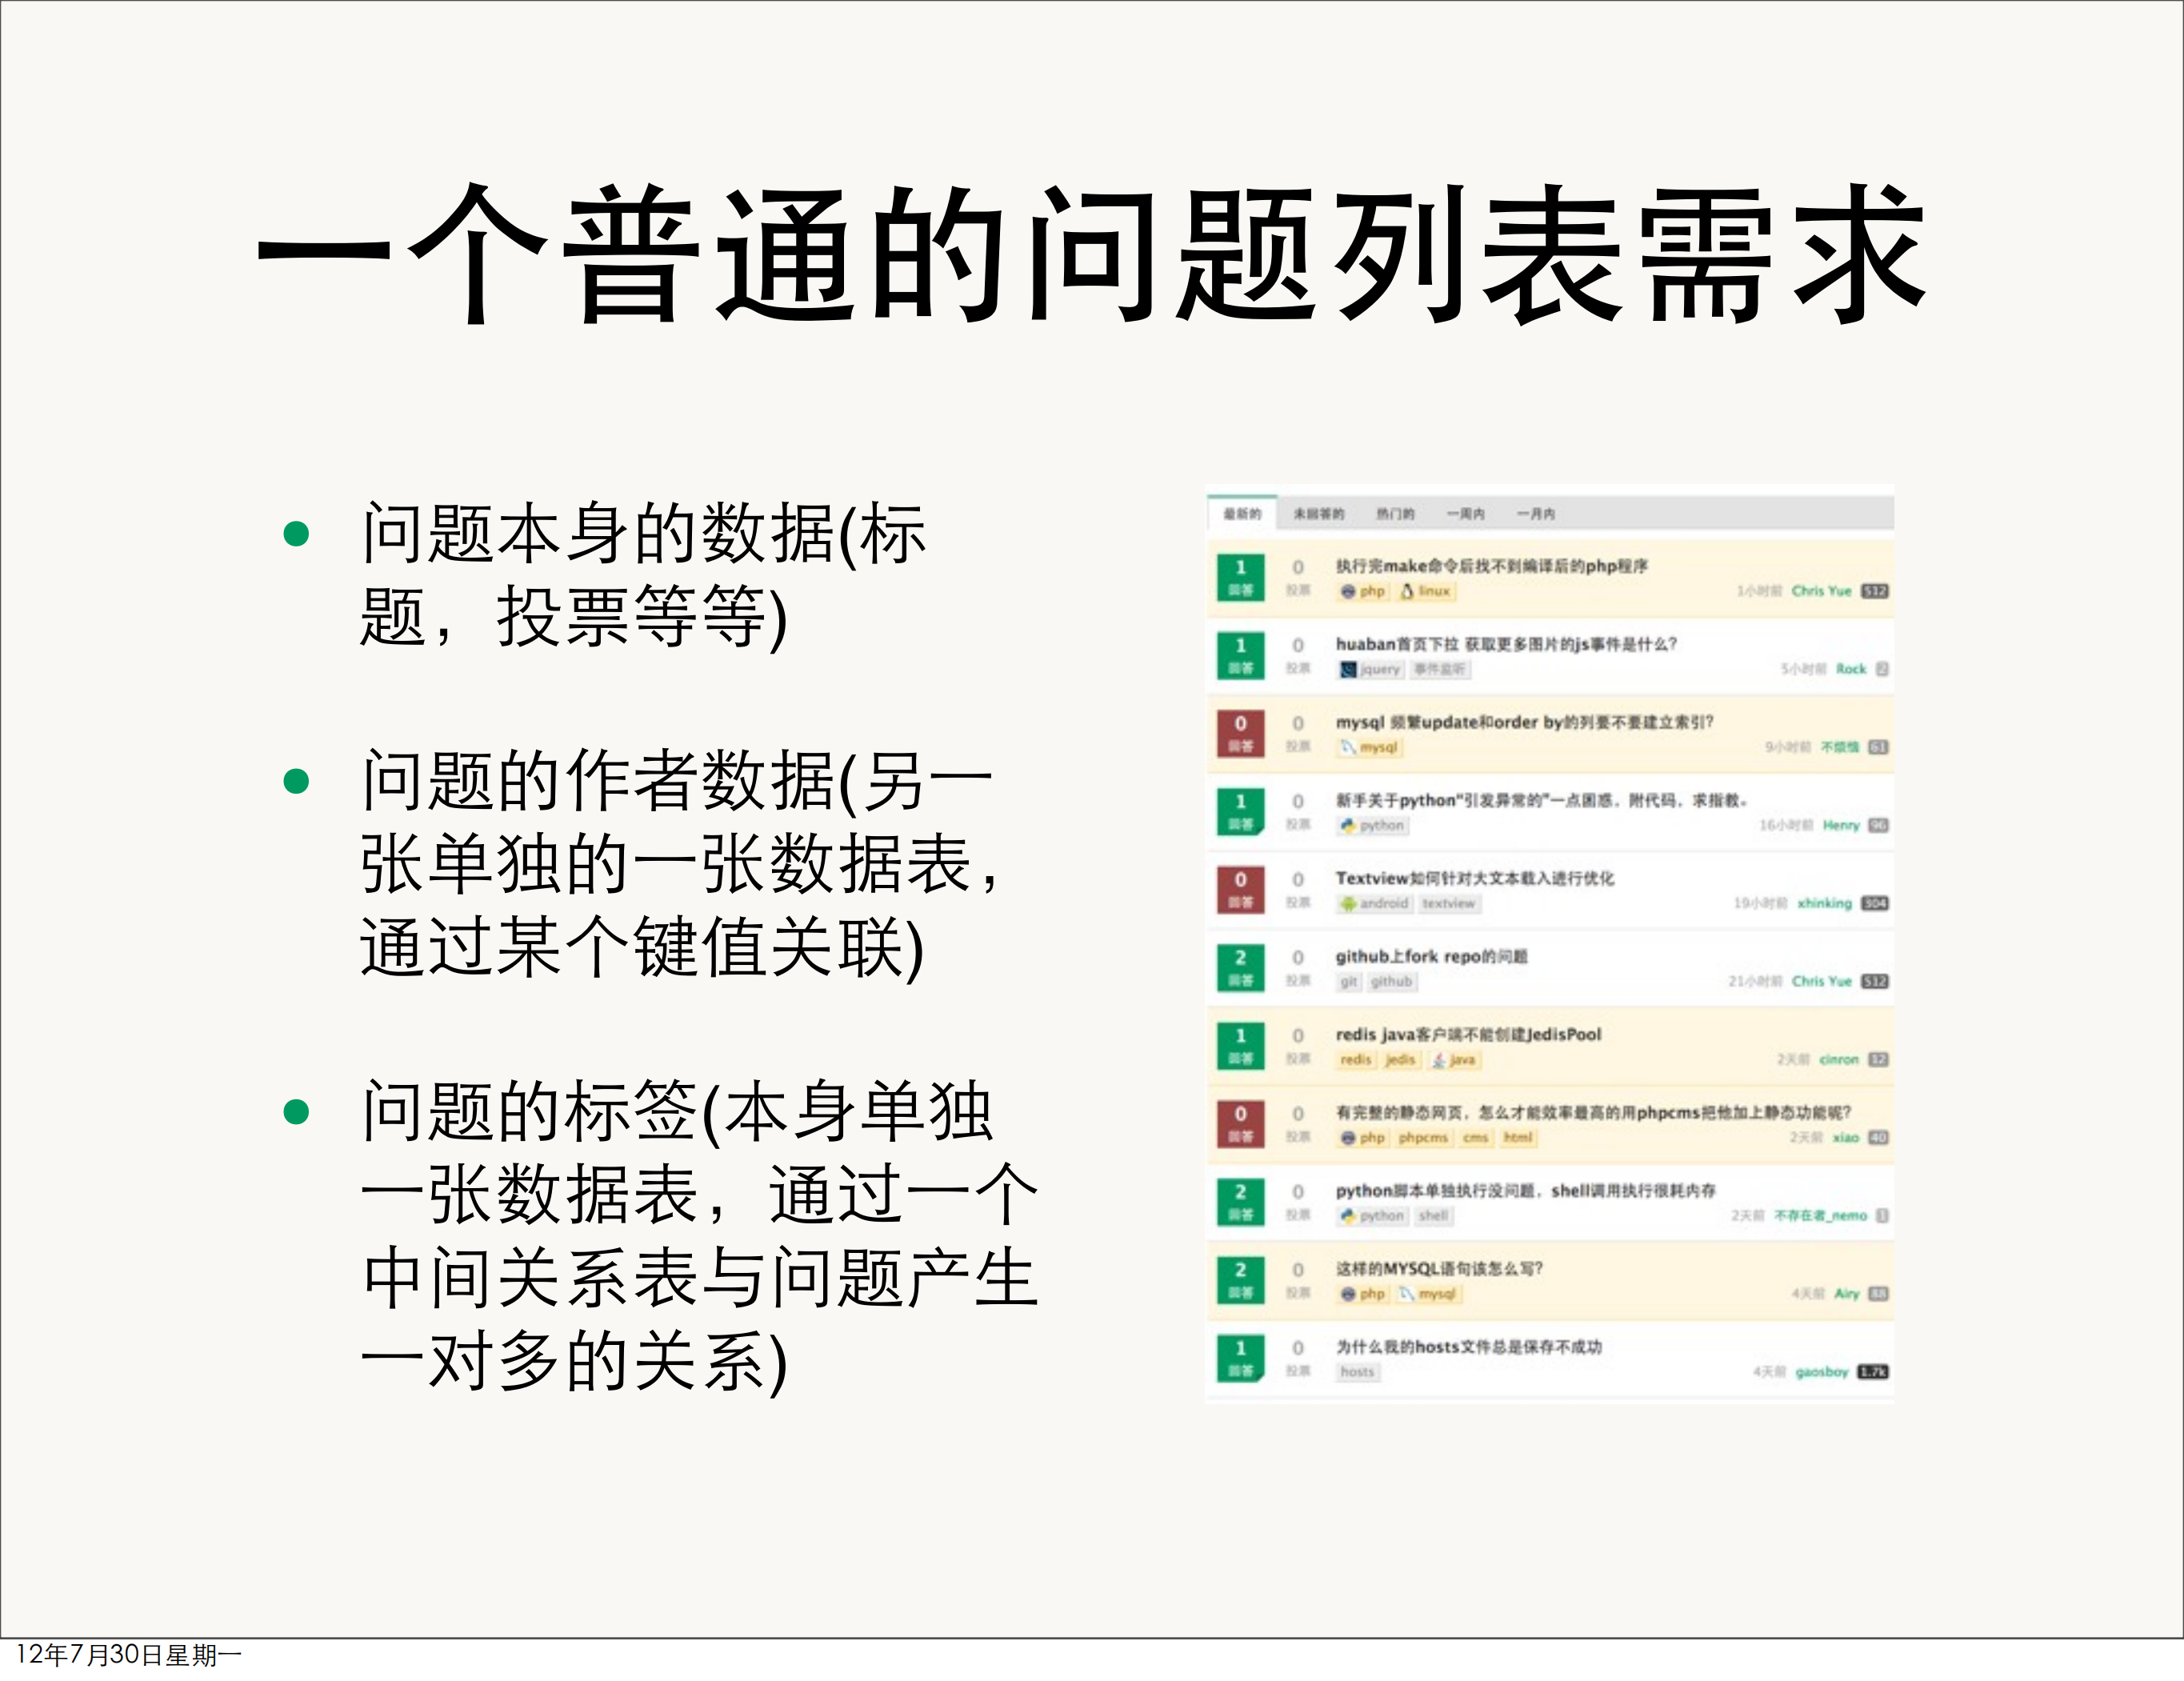Click the github tag on the fork question
This screenshot has width=2184, height=1681.
(1392, 980)
